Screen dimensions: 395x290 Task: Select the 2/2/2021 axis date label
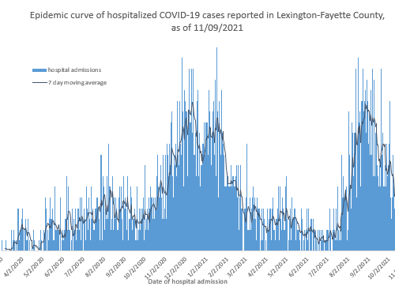click(x=218, y=267)
